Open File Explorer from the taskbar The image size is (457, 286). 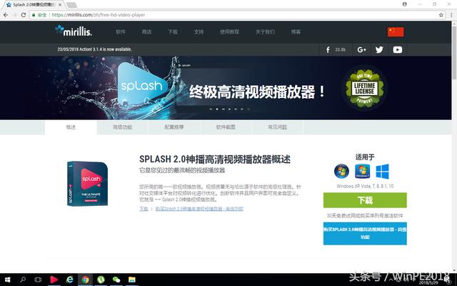(x=131, y=280)
